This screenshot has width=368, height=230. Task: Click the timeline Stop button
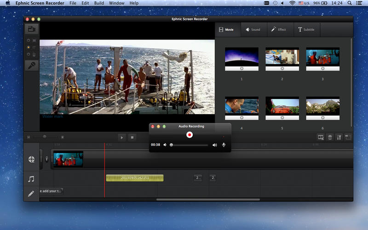coord(132,138)
